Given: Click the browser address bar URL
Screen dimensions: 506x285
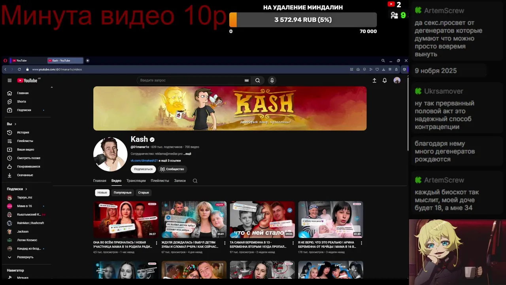Looking at the screenshot, I should 57,69.
